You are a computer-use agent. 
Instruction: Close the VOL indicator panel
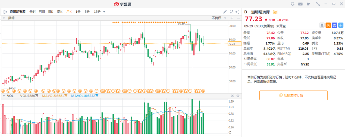coord(232,96)
